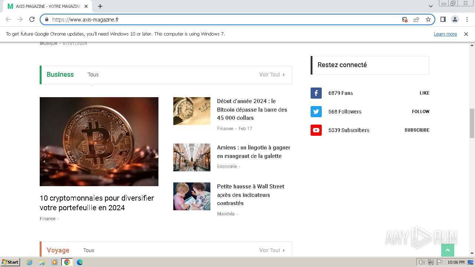Click the page vertical scrollbar thumb
475x267 pixels.
pyautogui.click(x=472, y=123)
